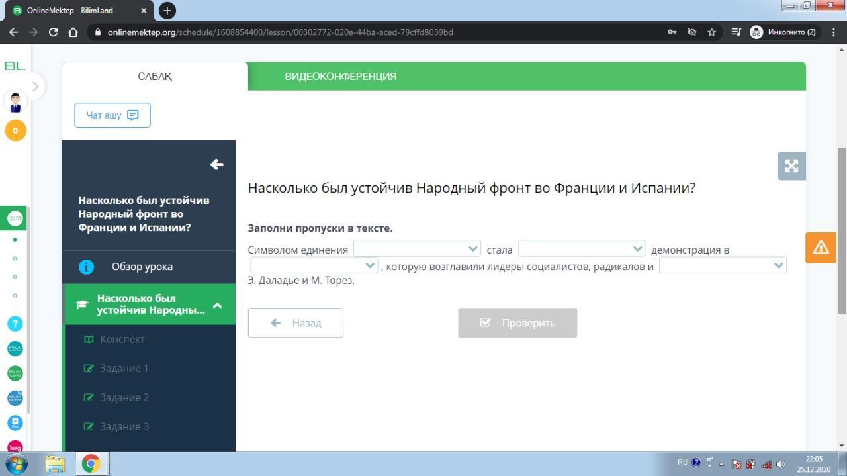The width and height of the screenshot is (847, 476).
Task: Click the Инкогнито (2) profile button
Action: coord(784,32)
